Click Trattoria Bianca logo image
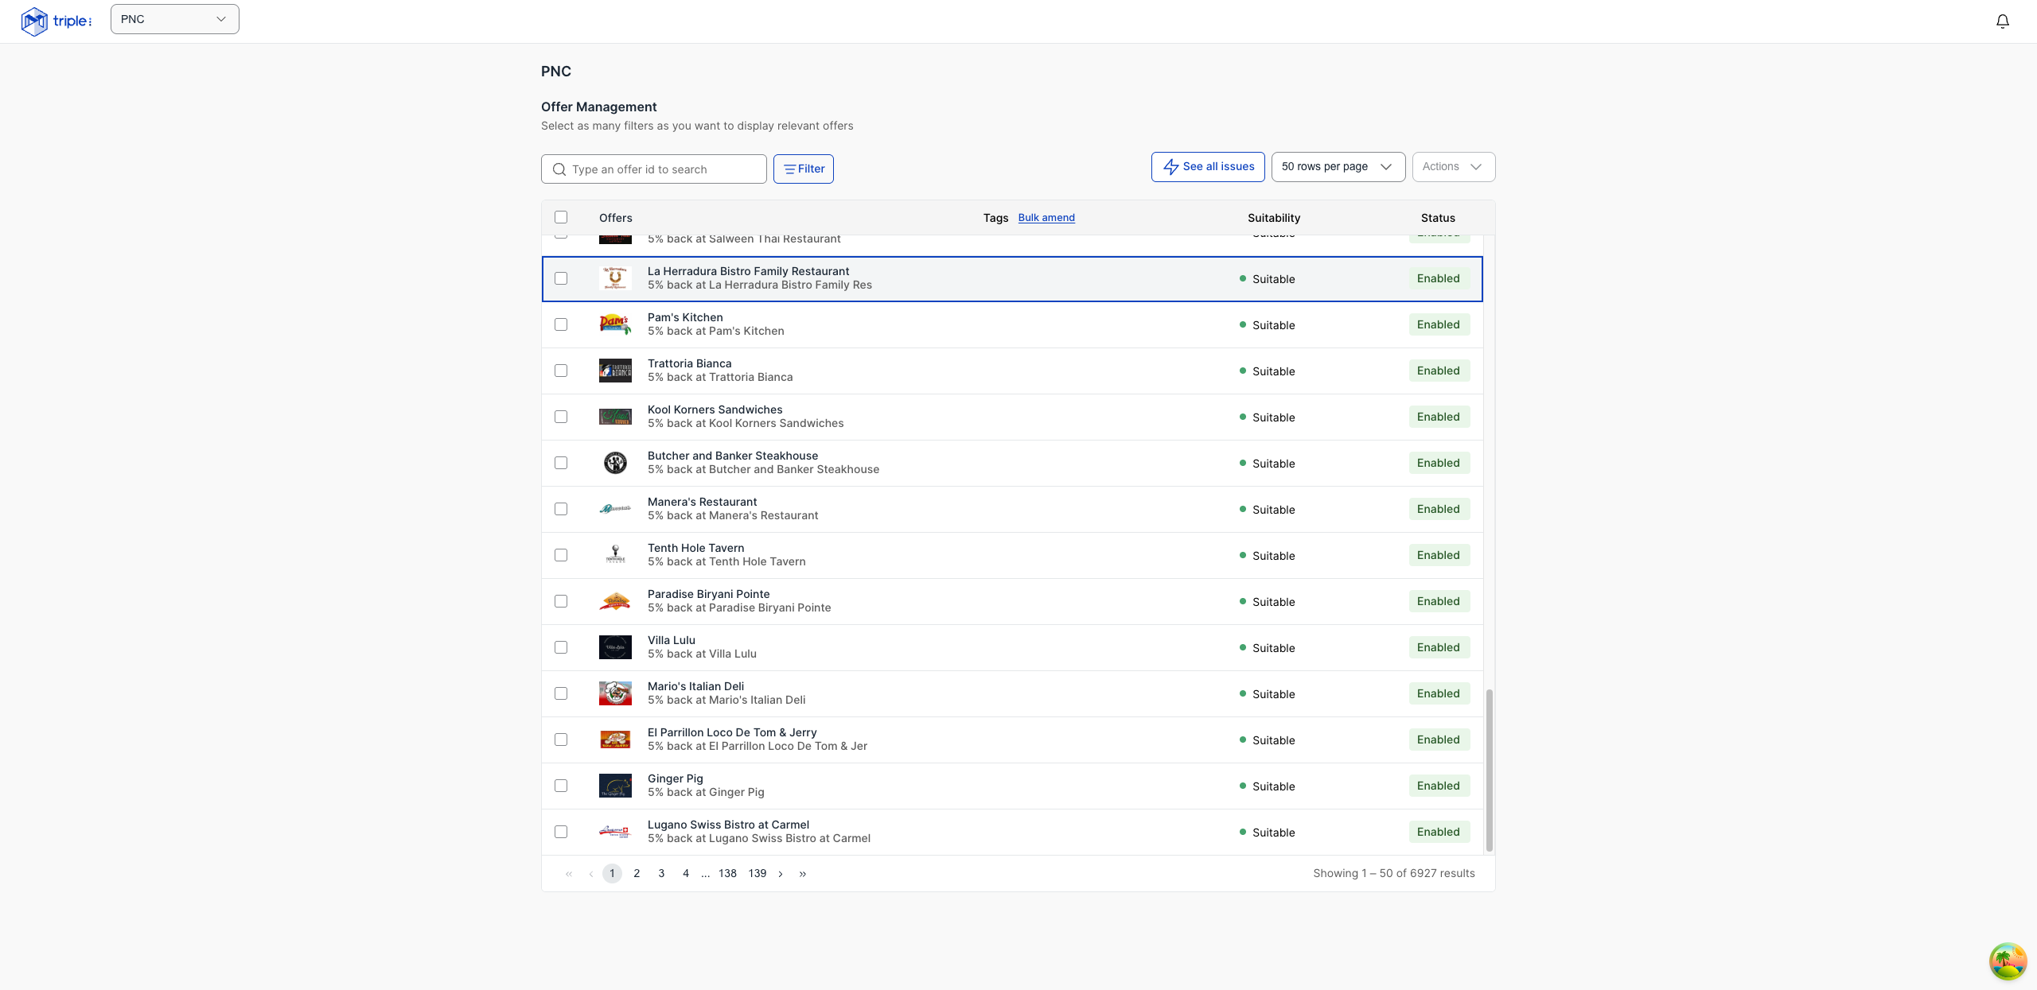The height and width of the screenshot is (990, 2037). pyautogui.click(x=615, y=371)
